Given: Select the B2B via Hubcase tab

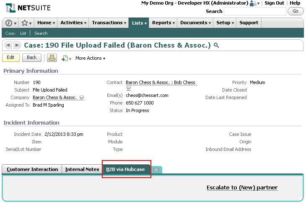Looking at the screenshot, I should click(126, 169).
